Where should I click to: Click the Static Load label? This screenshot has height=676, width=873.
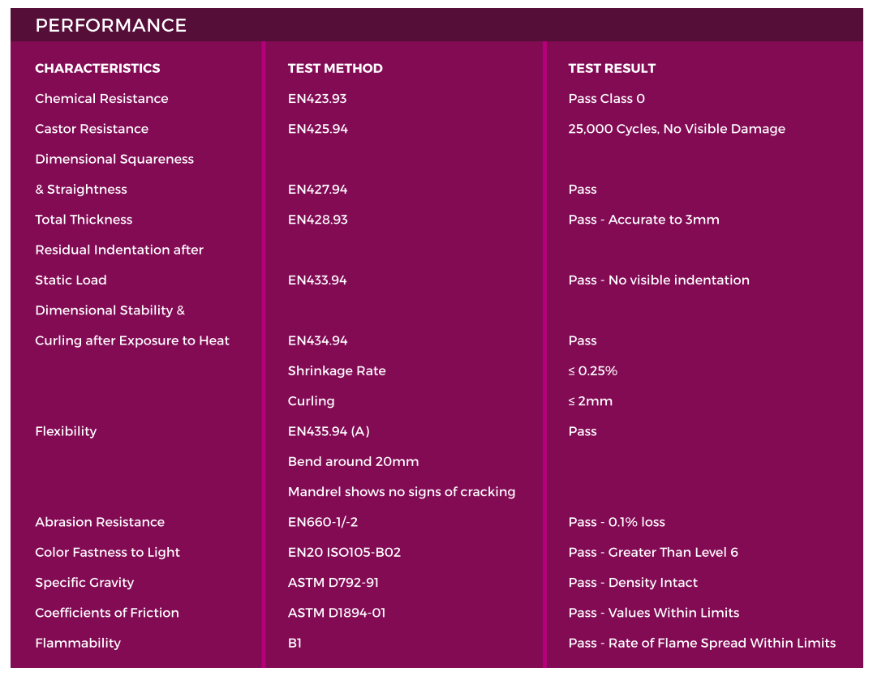pos(71,280)
